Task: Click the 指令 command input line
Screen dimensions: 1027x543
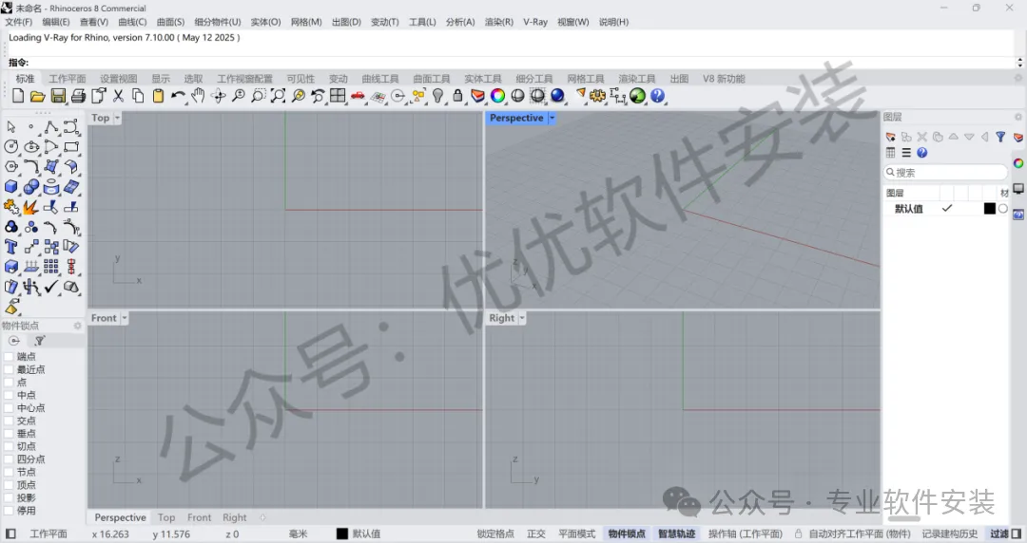Action: (511, 63)
